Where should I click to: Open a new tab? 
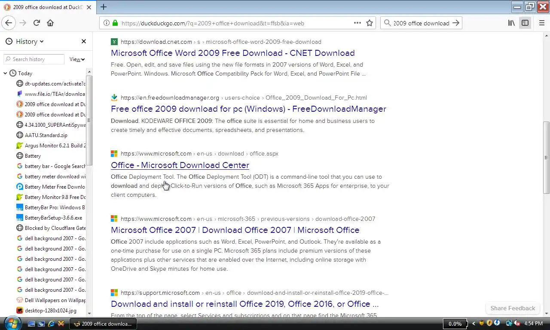tap(104, 7)
